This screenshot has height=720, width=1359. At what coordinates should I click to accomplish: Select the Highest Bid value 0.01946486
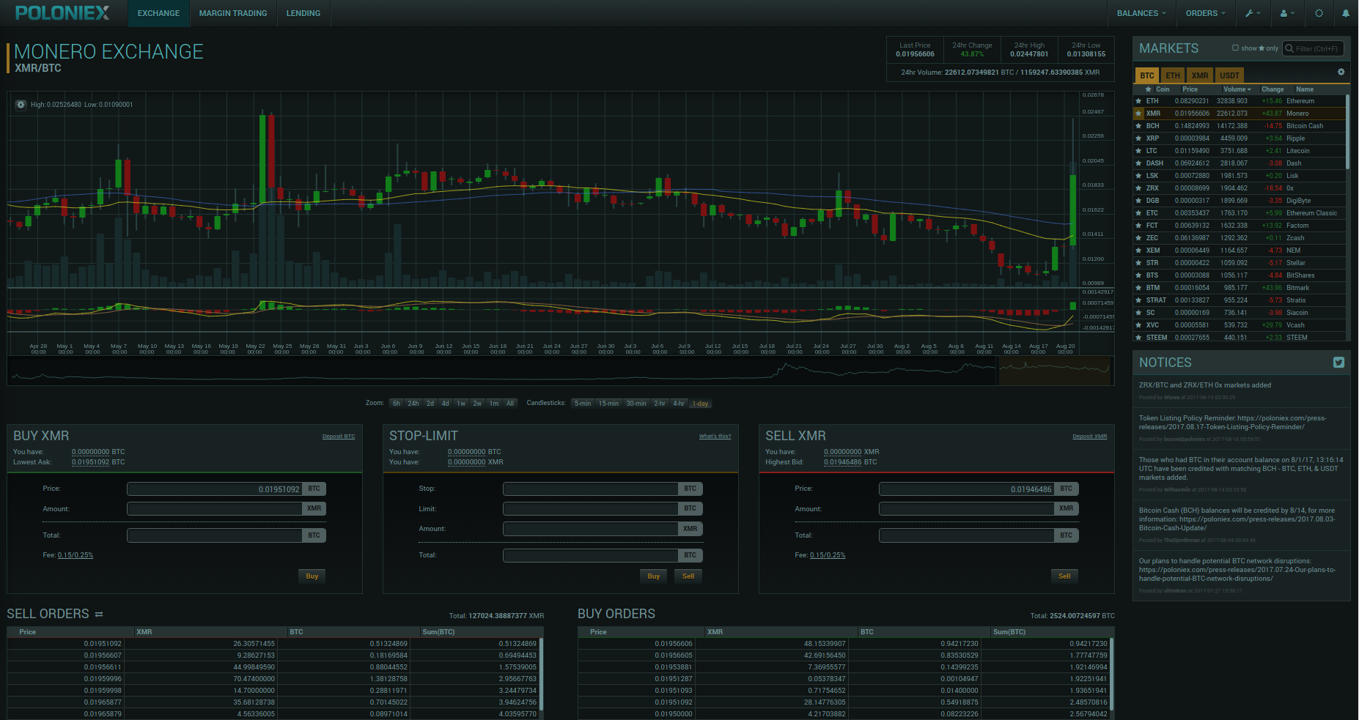click(843, 462)
